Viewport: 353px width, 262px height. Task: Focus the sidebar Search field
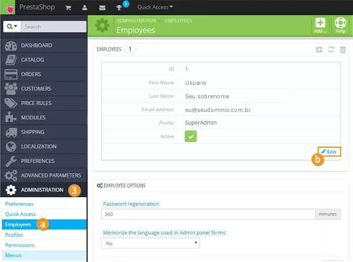(54, 26)
